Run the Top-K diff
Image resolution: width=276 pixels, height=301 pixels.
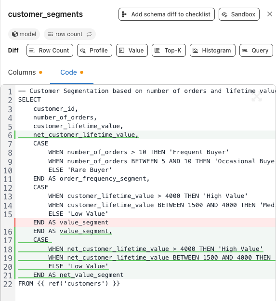(169, 50)
